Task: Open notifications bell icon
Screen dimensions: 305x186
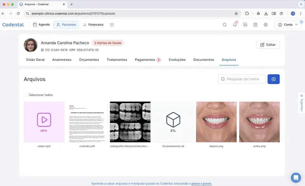Action: (235, 25)
